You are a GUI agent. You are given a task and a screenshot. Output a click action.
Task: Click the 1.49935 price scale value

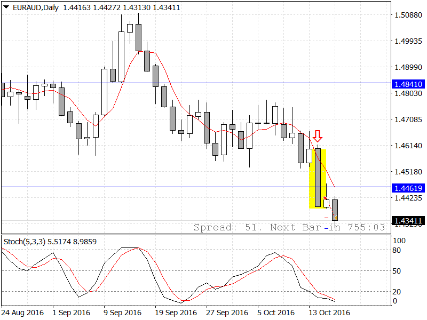coord(408,41)
